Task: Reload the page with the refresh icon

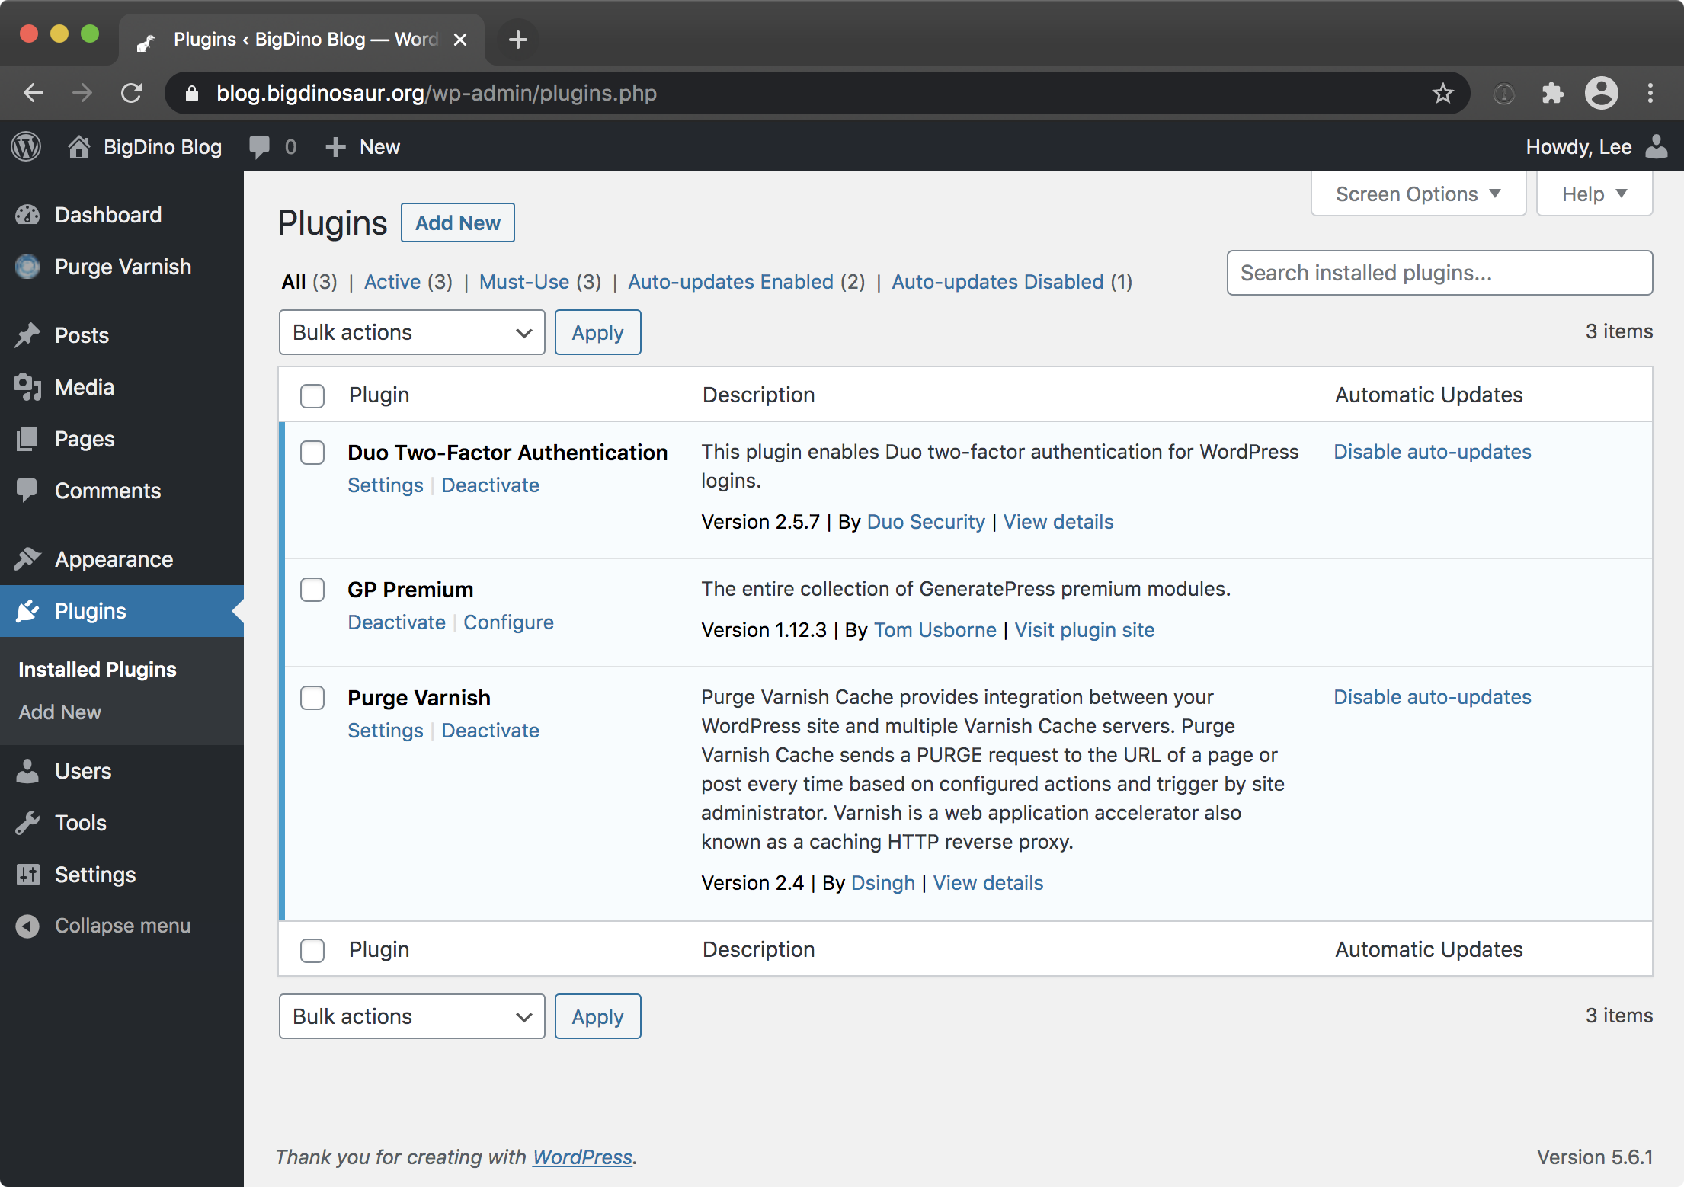Action: [x=132, y=93]
